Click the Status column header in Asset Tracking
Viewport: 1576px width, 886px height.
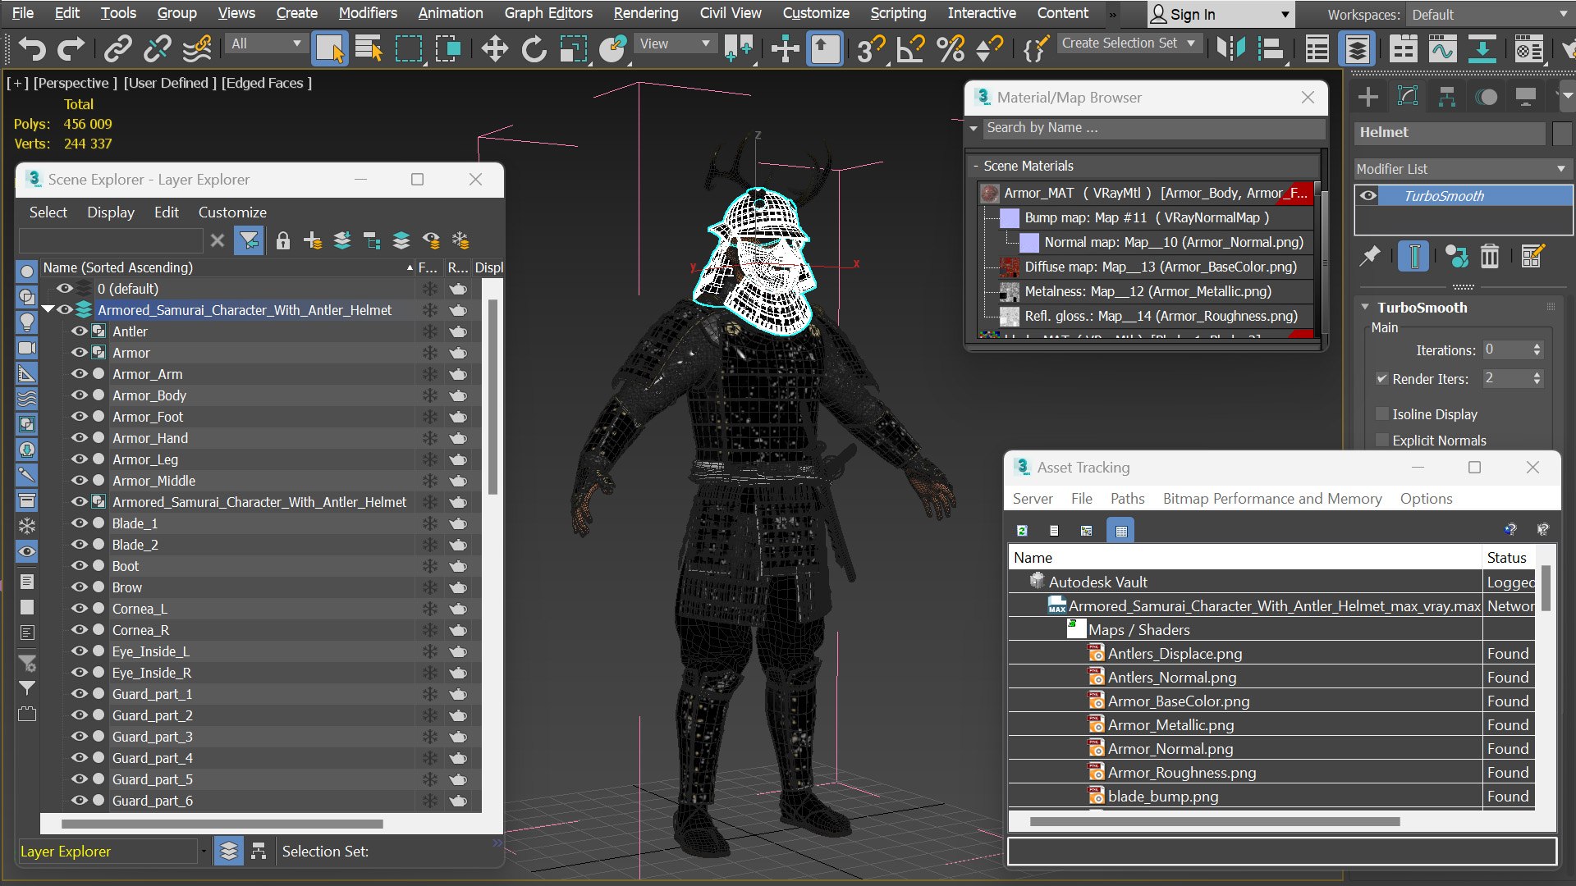pyautogui.click(x=1507, y=558)
